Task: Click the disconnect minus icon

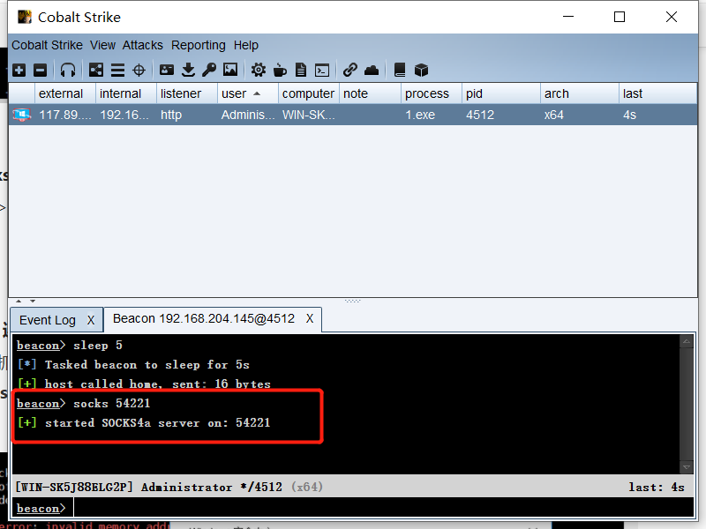Action: point(40,71)
